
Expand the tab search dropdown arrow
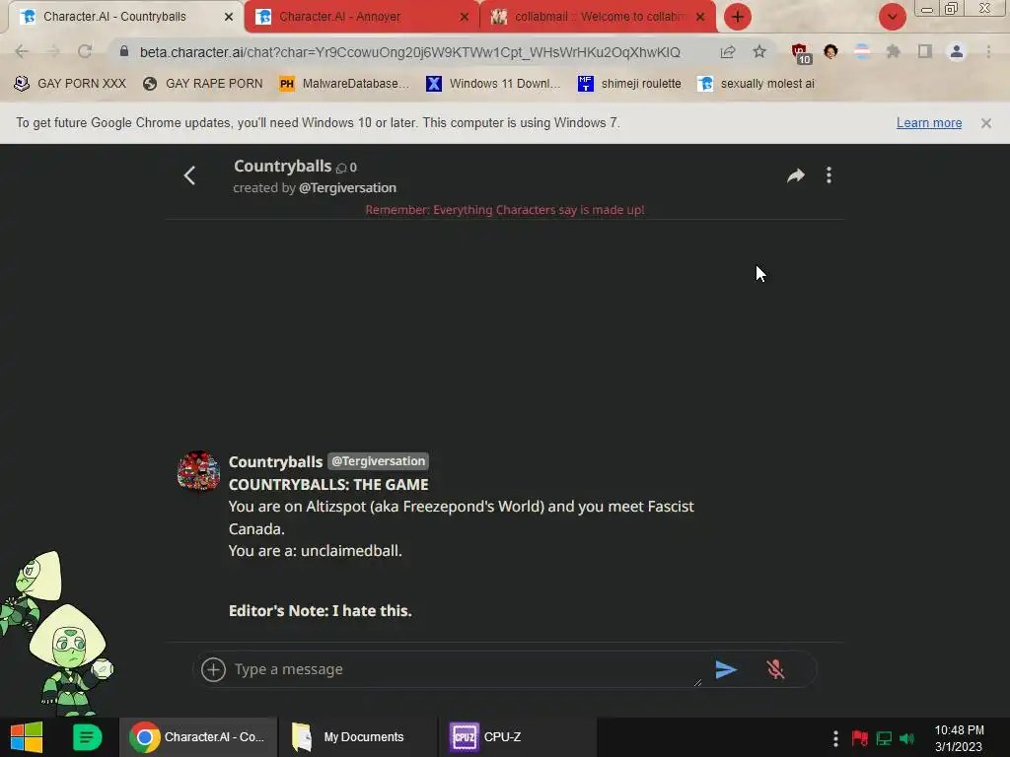pyautogui.click(x=892, y=17)
